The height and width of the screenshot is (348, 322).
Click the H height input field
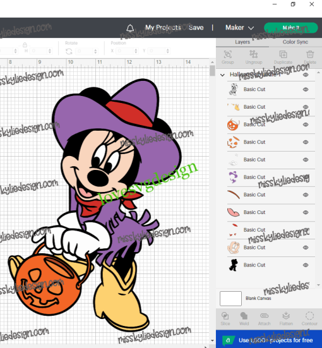click(38, 51)
